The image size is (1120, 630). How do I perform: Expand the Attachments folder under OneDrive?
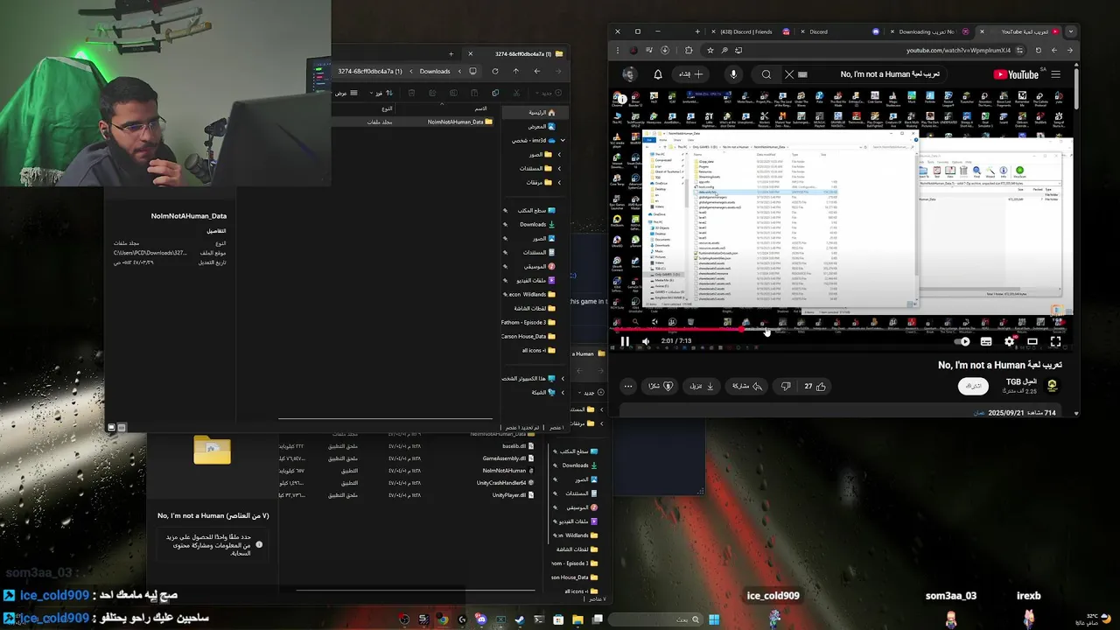coord(559,182)
